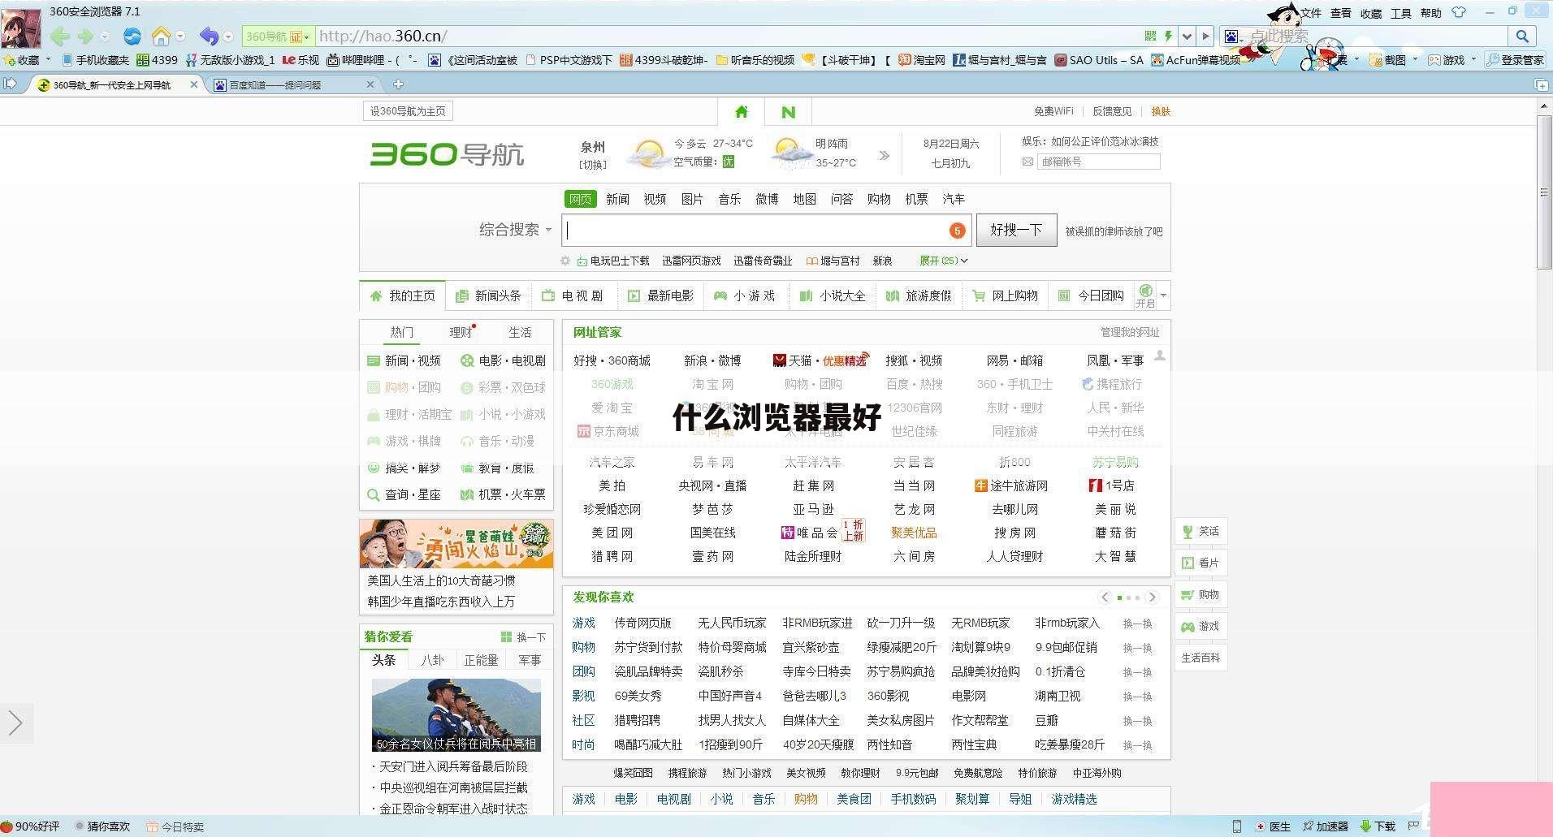Toggle the 开启 switch on the nav bar
The image size is (1553, 837).
click(1145, 296)
